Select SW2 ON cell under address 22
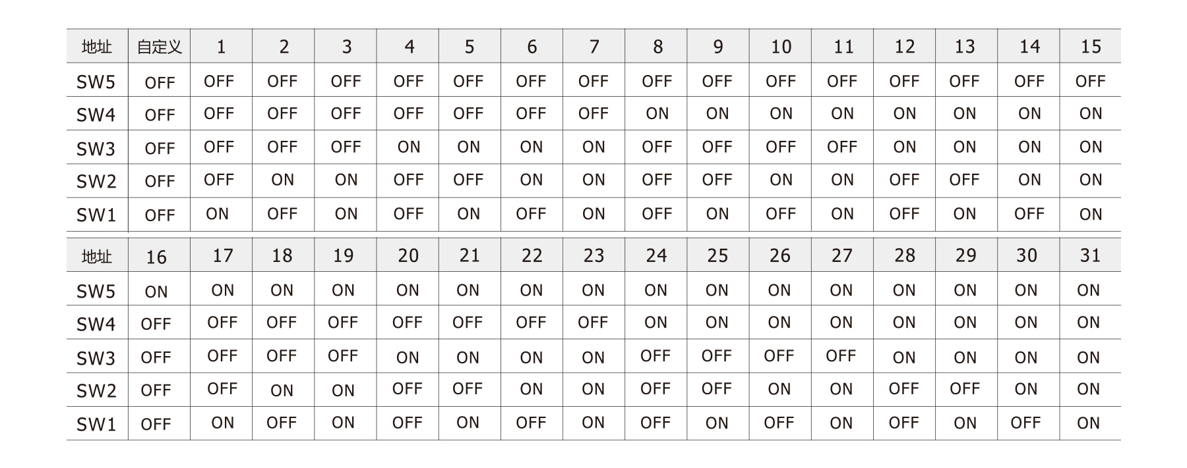This screenshot has width=1187, height=468. point(532,389)
